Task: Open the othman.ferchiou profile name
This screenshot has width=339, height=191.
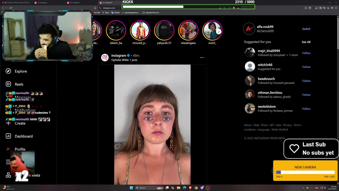Action: [x=270, y=93]
